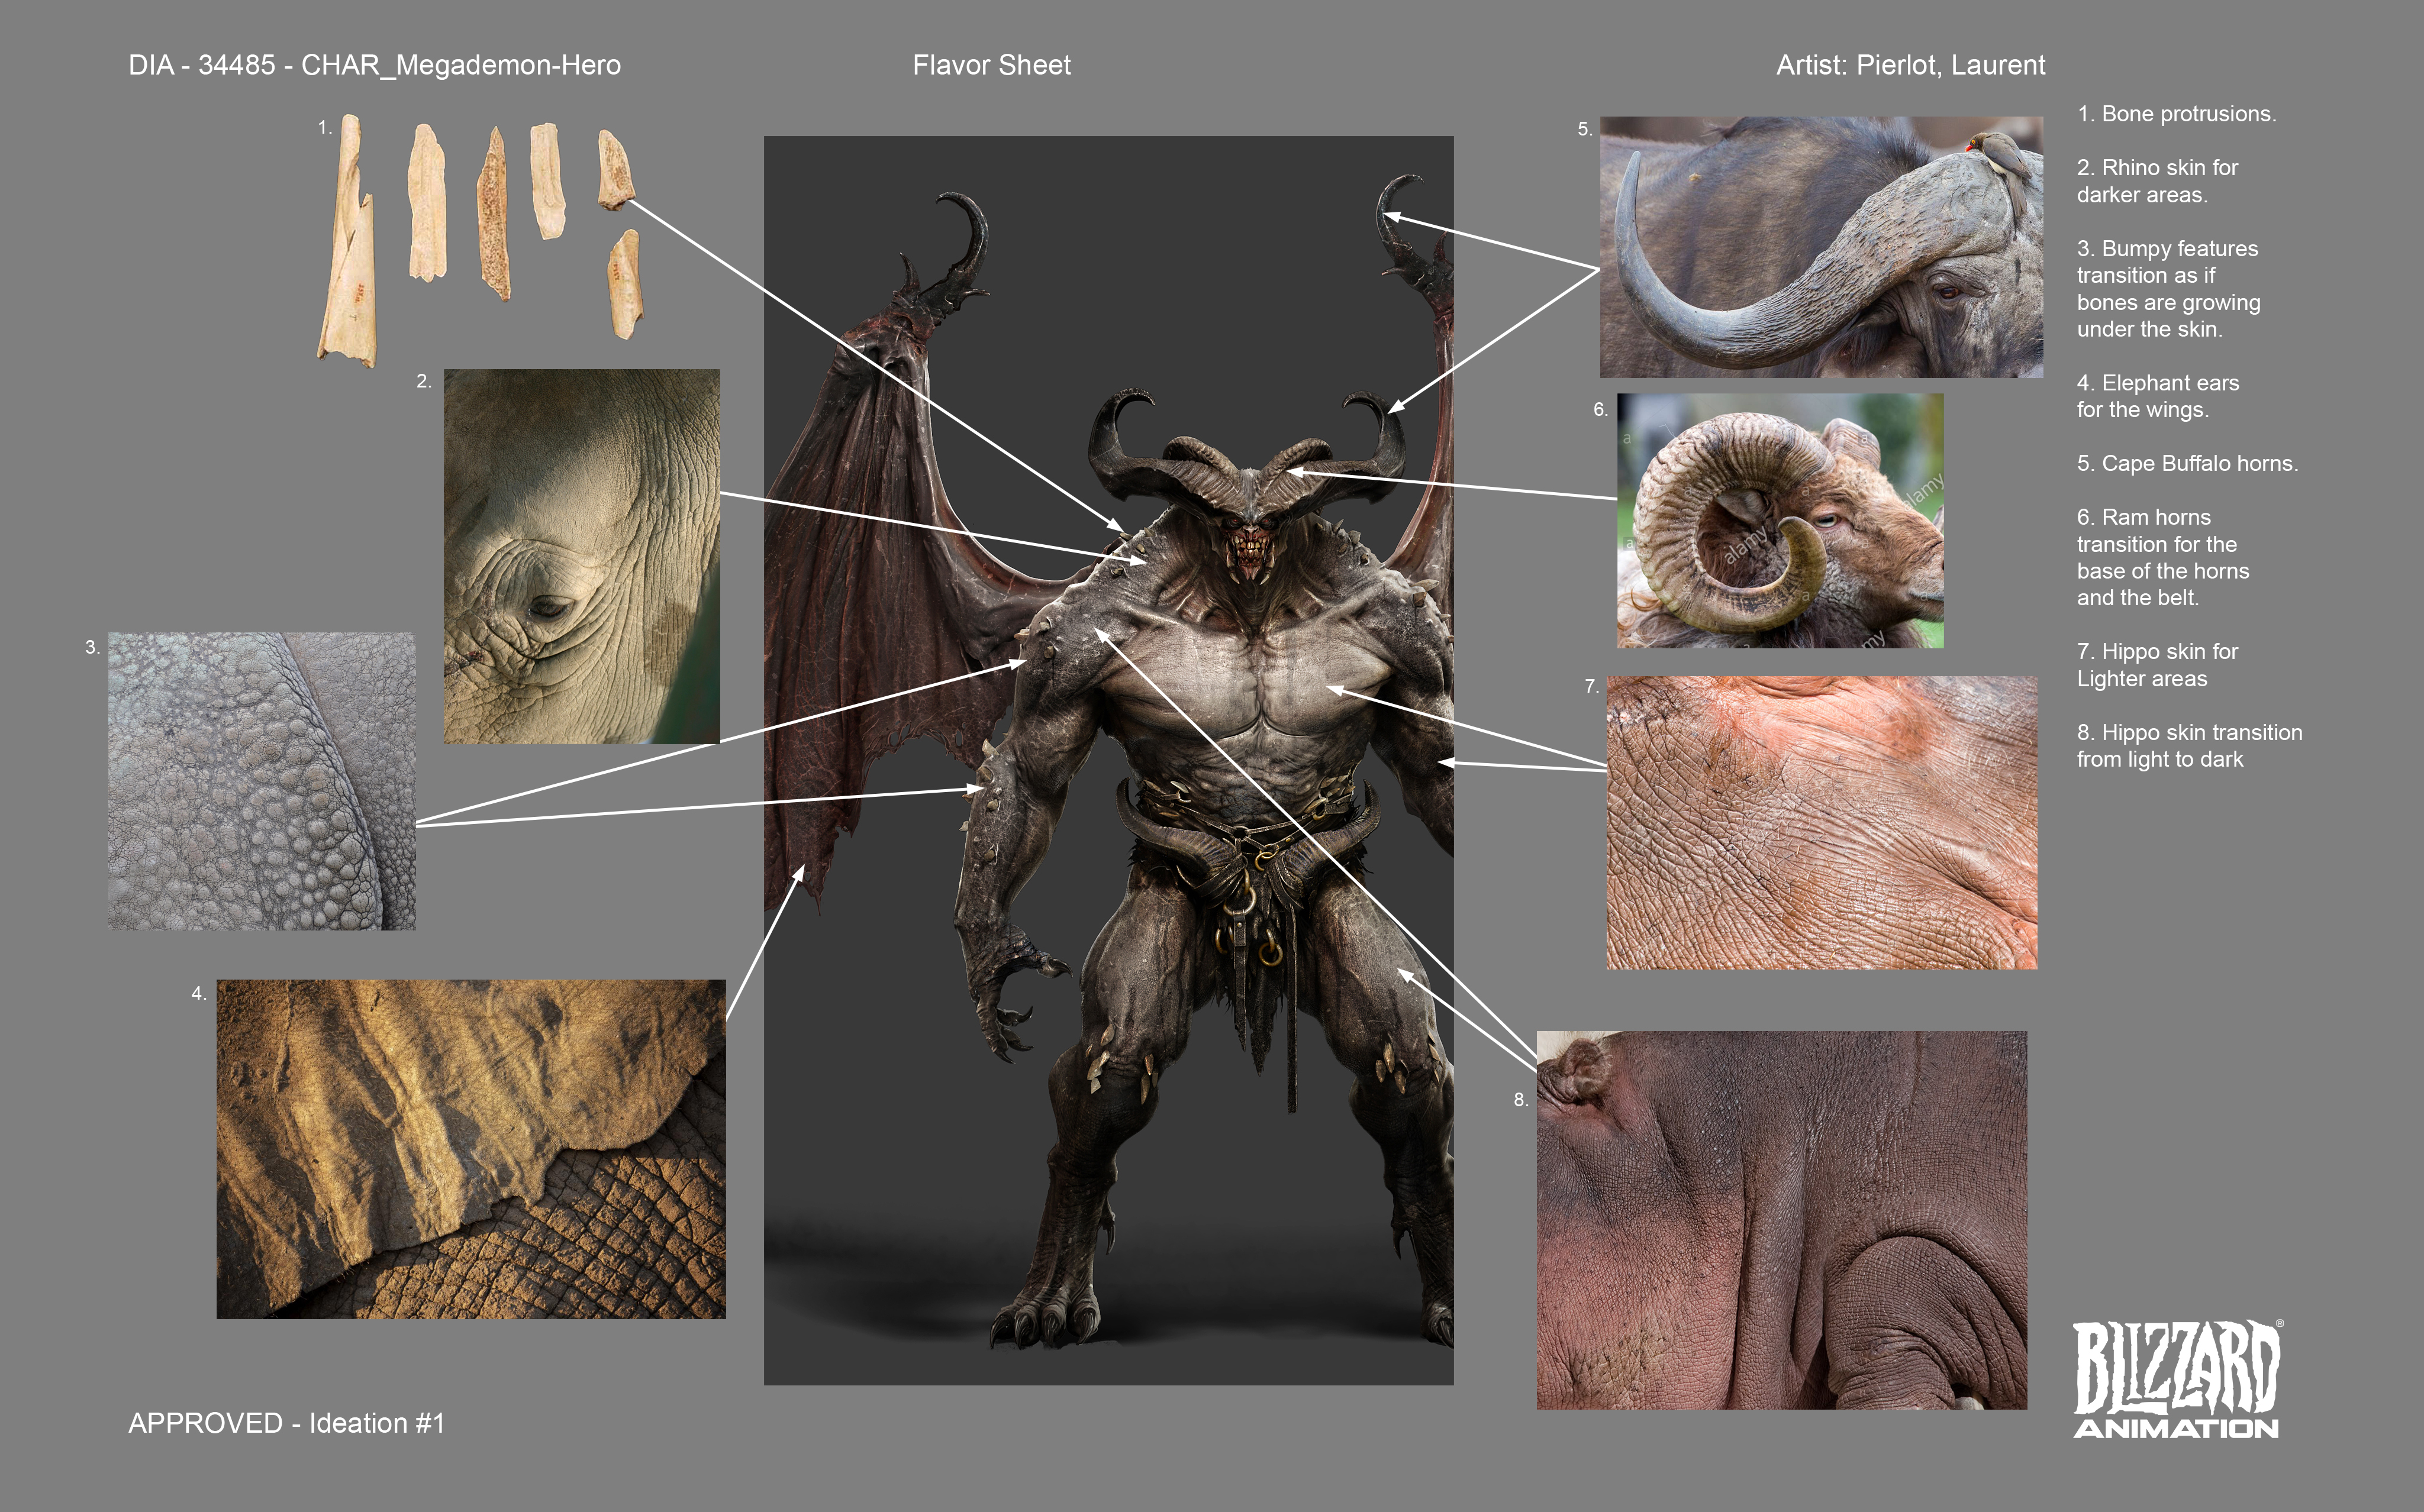
Task: Click the bumpy rhino skin reference image
Action: pos(261,780)
